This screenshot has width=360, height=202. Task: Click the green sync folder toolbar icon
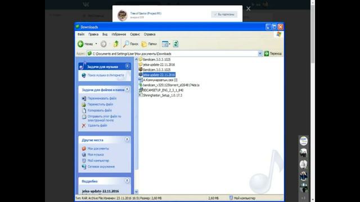pyautogui.click(x=175, y=44)
